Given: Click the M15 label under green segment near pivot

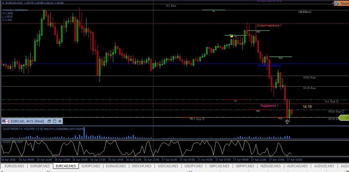Looking at the screenshot, I should click(x=280, y=58).
